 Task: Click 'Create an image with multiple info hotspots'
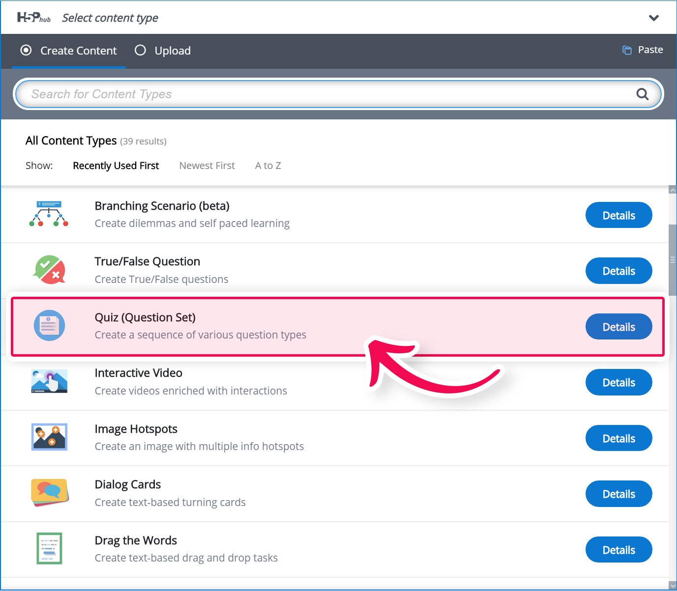(x=199, y=447)
